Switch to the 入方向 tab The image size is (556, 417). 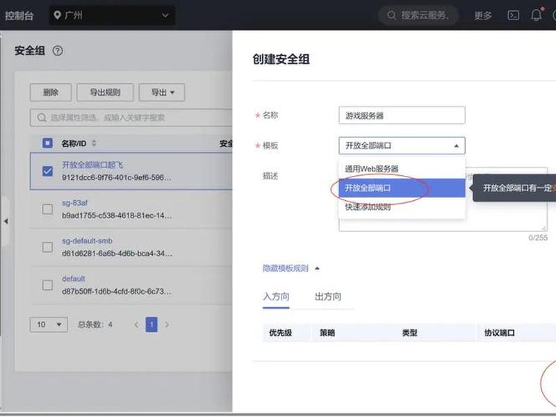pos(276,297)
